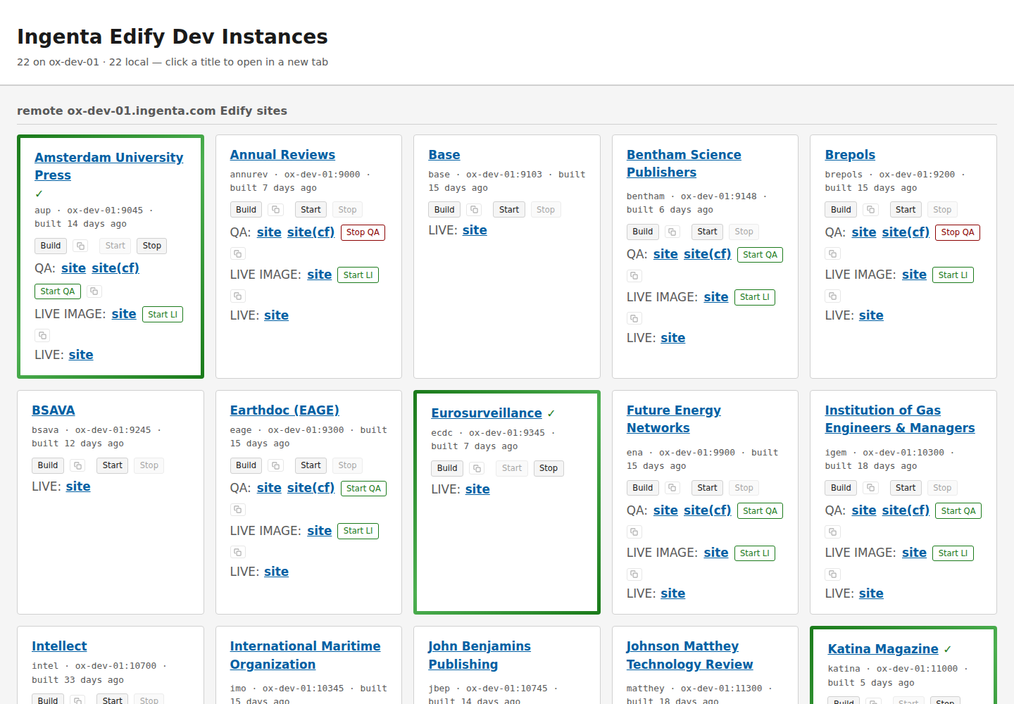
Task: Click copy icon next to Start QA in Amsterdam card
Action: (94, 291)
